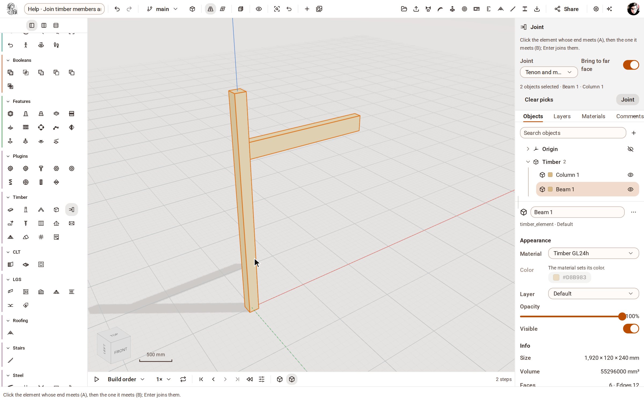644x403 pixels.
Task: Click Clear picks
Action: pos(539,100)
